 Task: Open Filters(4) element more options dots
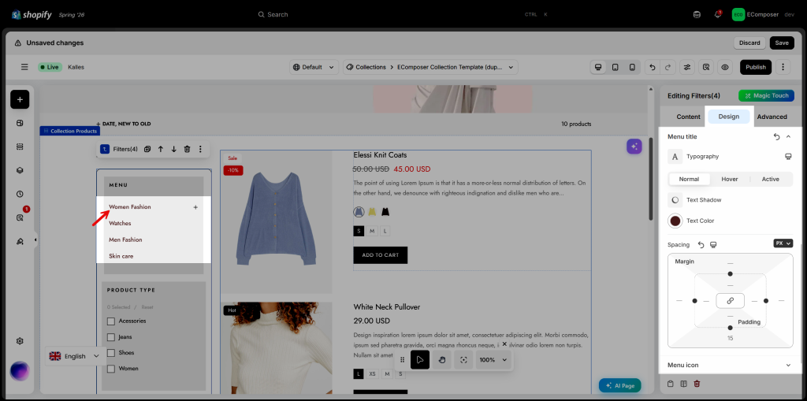[x=200, y=149]
